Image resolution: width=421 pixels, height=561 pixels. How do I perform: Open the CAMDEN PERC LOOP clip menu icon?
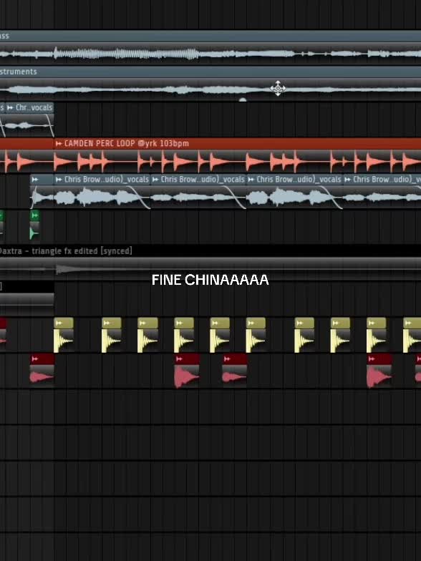tap(59, 144)
